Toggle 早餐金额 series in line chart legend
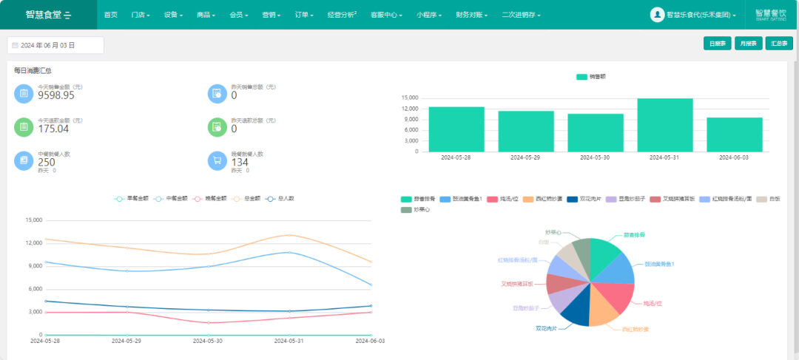The image size is (799, 360). 131,199
